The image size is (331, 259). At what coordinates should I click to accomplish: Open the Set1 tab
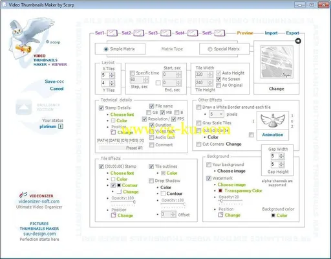(100, 33)
